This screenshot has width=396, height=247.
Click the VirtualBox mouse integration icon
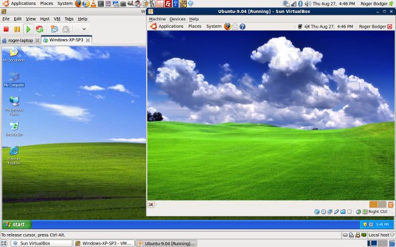[x=358, y=212]
